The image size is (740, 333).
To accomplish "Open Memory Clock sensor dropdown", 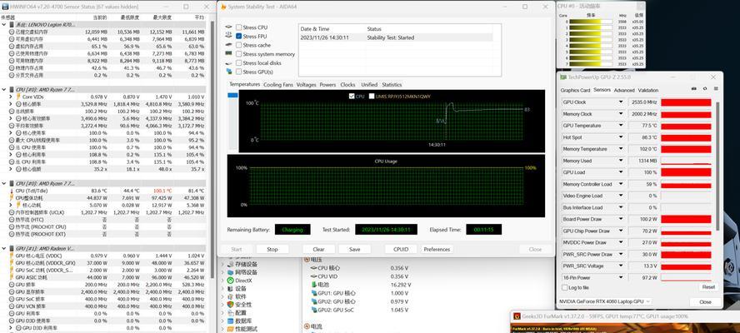I will pyautogui.click(x=622, y=114).
